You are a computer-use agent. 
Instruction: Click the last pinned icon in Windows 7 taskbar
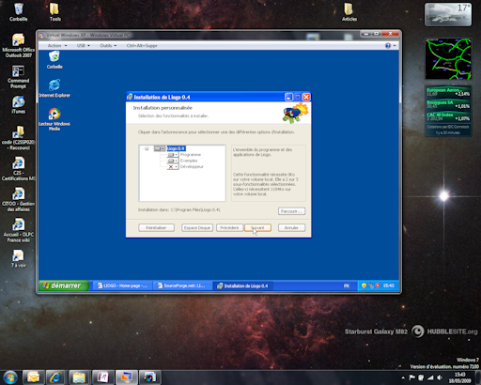(149, 377)
